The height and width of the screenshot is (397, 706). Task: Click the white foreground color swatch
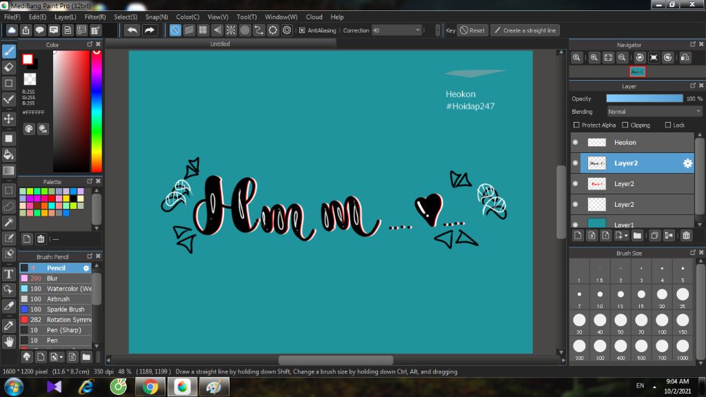click(x=28, y=59)
